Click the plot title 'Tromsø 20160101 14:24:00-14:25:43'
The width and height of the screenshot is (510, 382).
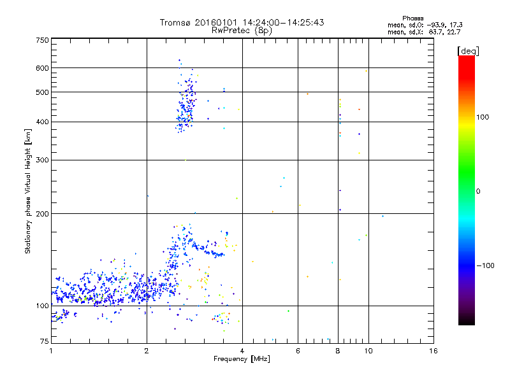tap(242, 22)
